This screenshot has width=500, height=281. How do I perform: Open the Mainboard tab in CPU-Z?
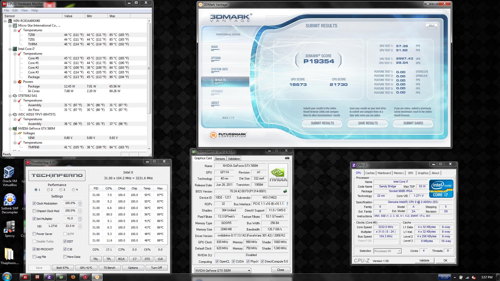pos(384,173)
